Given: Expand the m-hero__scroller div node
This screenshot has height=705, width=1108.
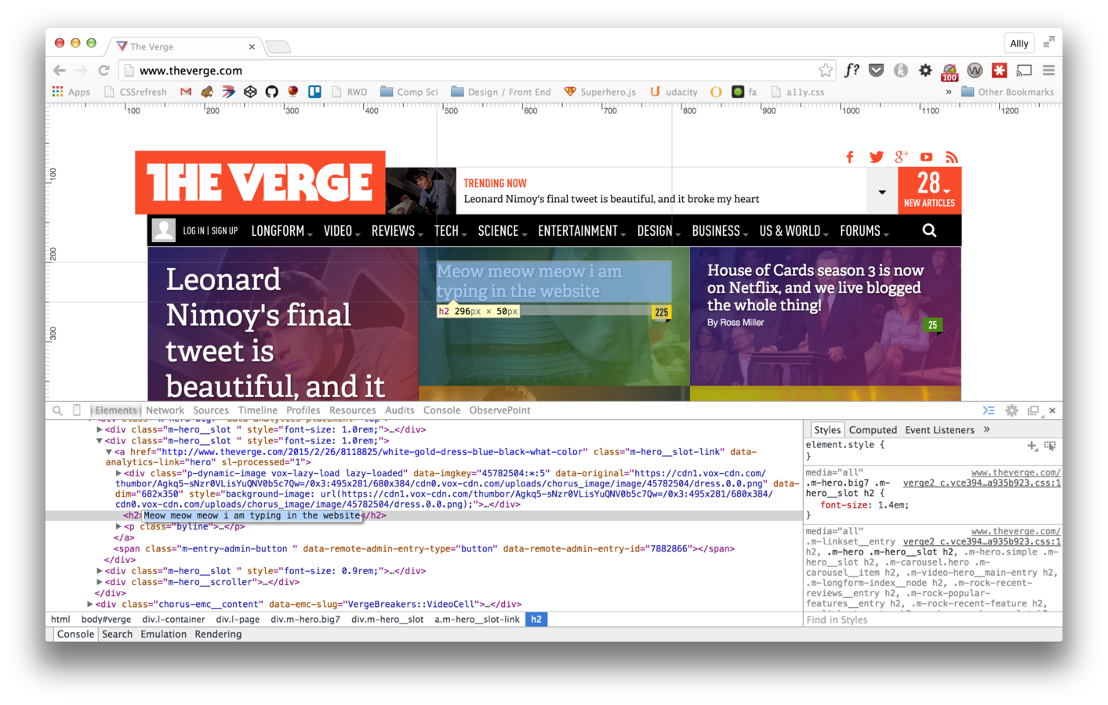Looking at the screenshot, I should click(x=100, y=582).
